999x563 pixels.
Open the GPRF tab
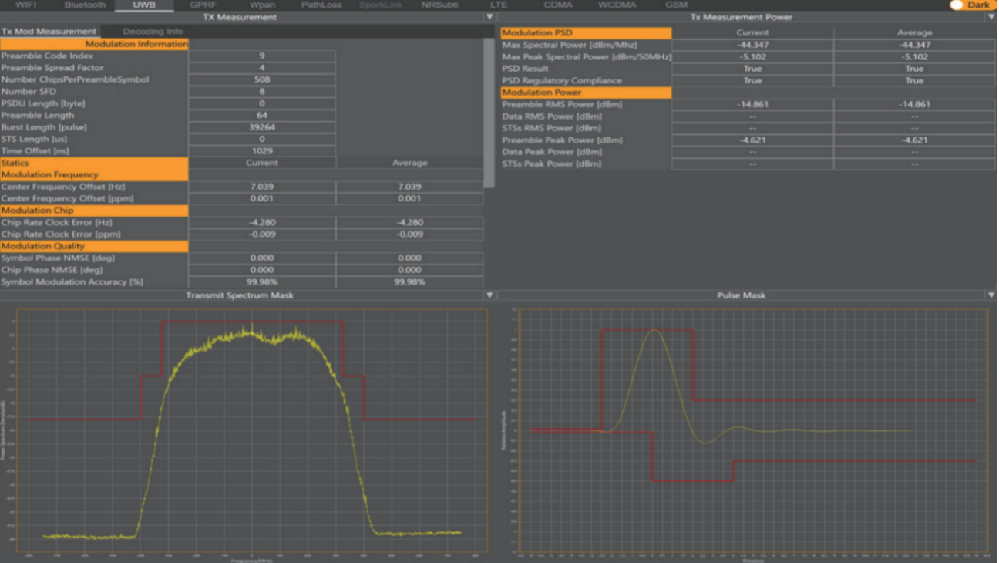[x=203, y=5]
